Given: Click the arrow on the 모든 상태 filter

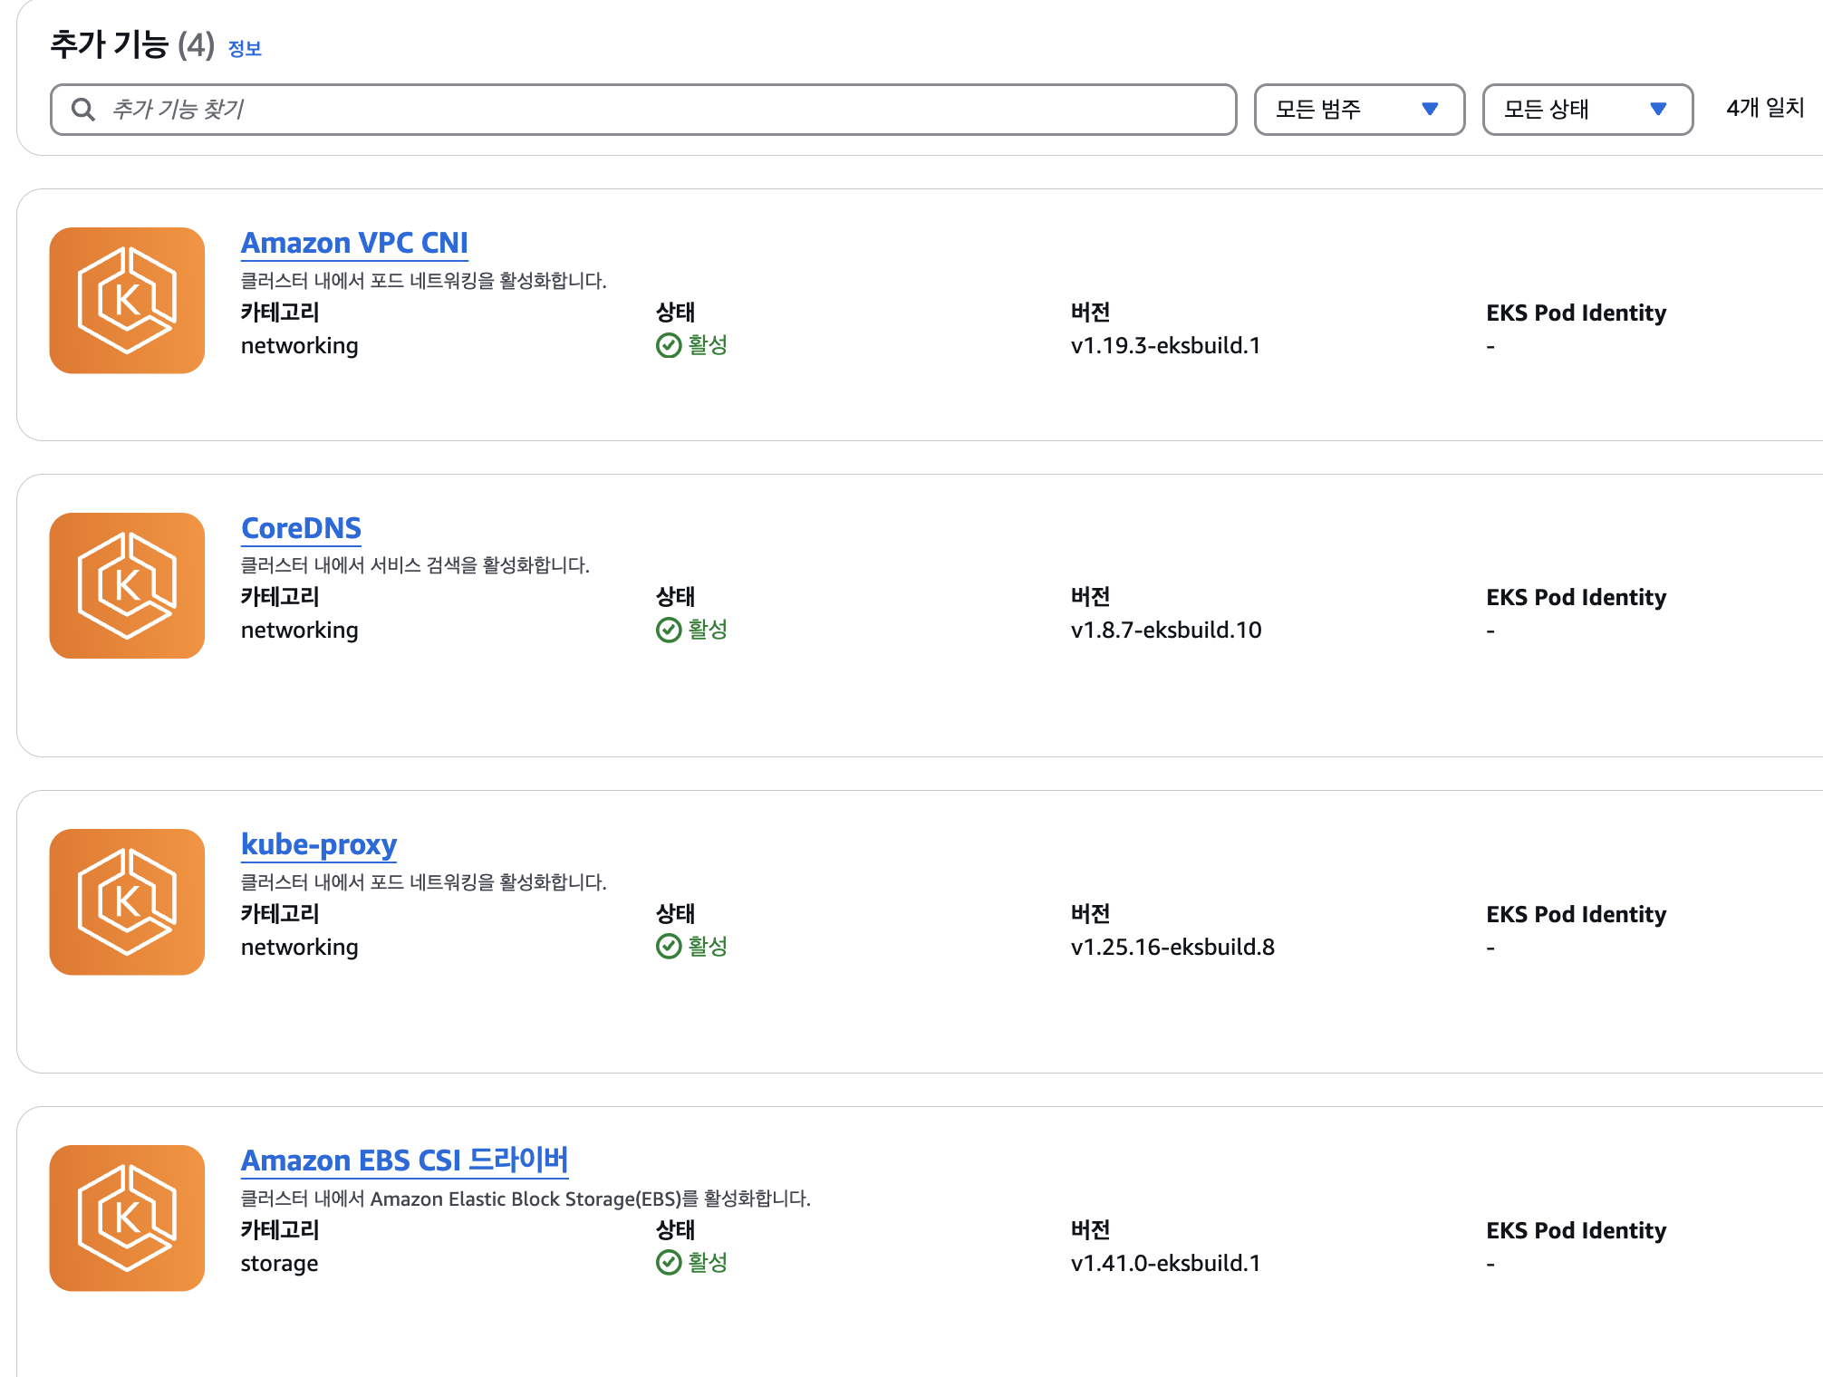Looking at the screenshot, I should [x=1658, y=110].
